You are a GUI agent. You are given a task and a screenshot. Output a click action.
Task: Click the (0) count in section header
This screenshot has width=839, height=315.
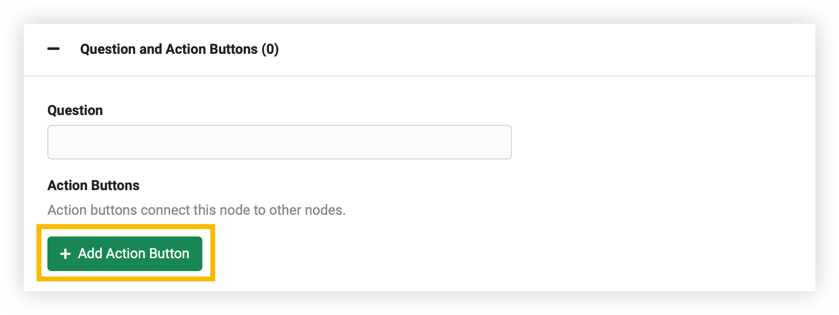[270, 49]
